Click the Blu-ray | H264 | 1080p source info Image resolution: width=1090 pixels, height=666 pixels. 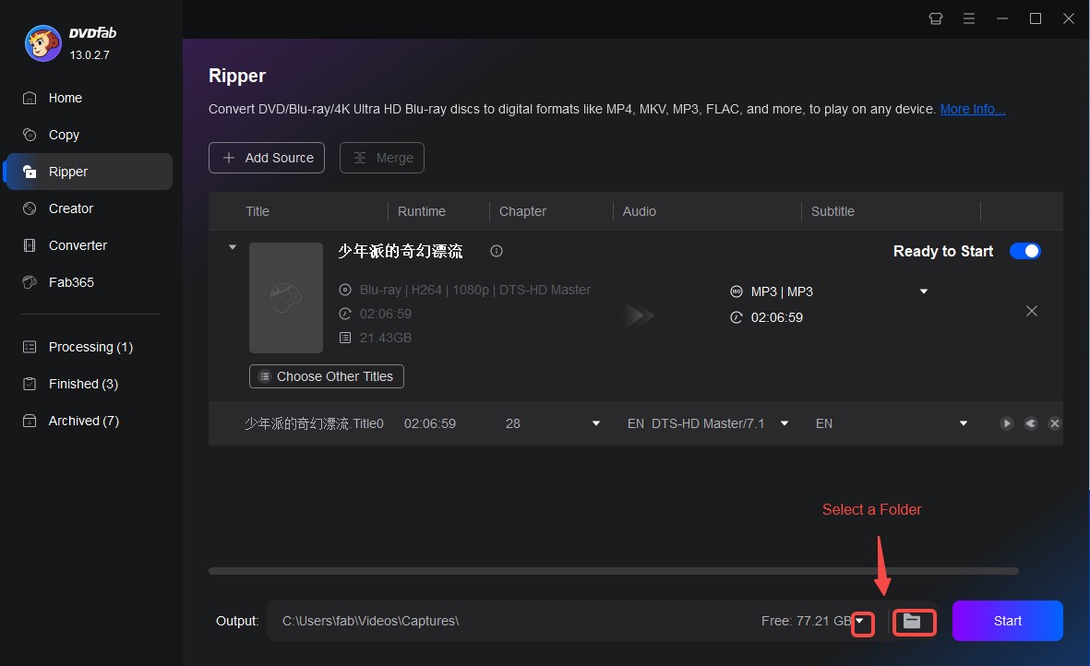(474, 290)
